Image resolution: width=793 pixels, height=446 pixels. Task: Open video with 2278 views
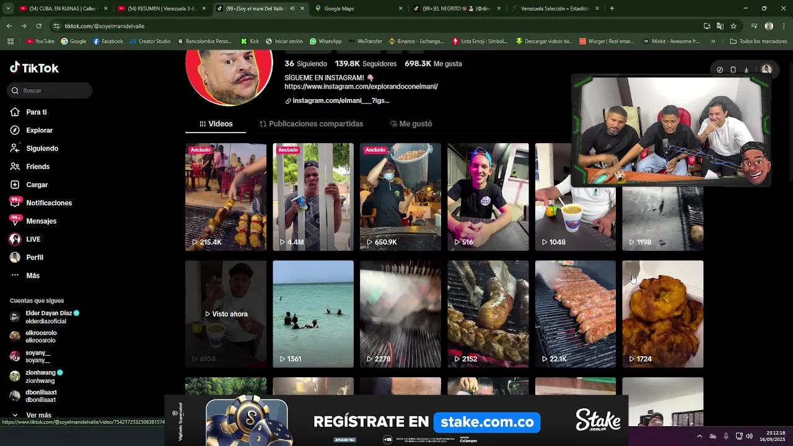coord(400,314)
